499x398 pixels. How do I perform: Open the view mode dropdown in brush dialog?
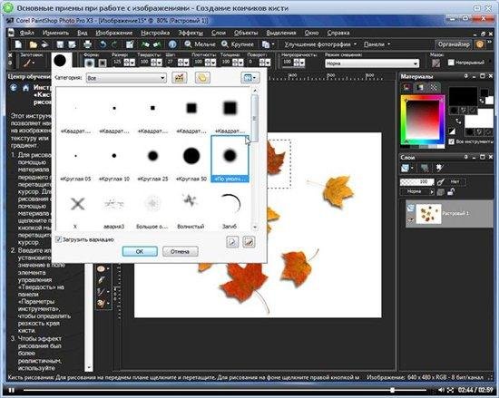pyautogui.click(x=250, y=78)
